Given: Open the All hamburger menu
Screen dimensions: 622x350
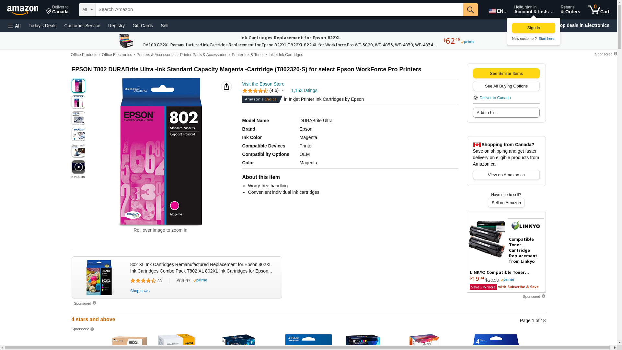Looking at the screenshot, I should point(14,26).
